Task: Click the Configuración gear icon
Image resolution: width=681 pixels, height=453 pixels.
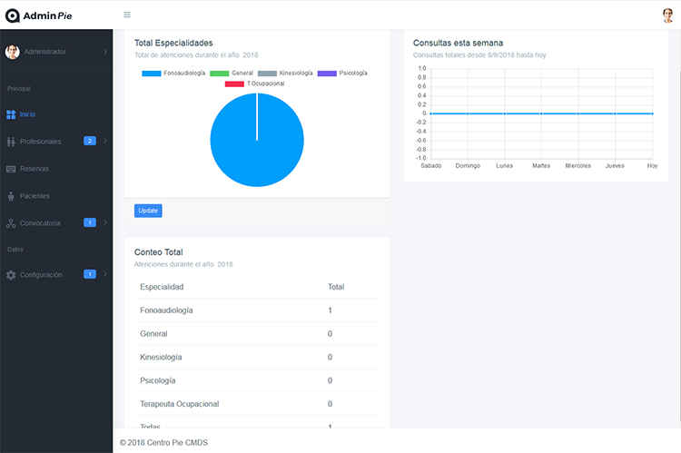Action: click(x=11, y=275)
